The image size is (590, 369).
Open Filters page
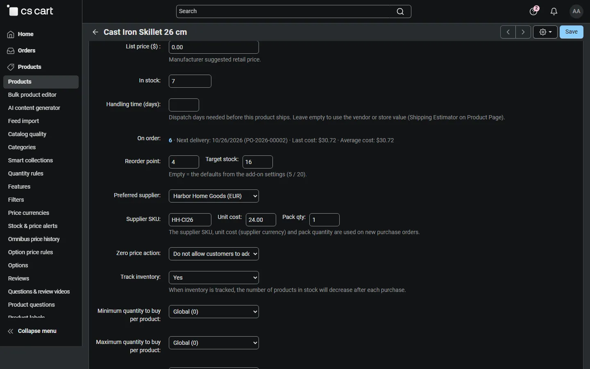(16, 200)
